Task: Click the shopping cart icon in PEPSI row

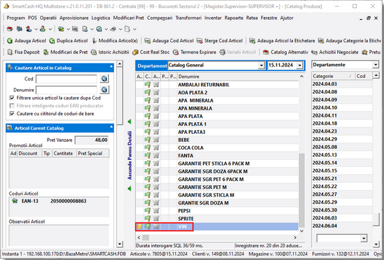Action: (x=156, y=211)
